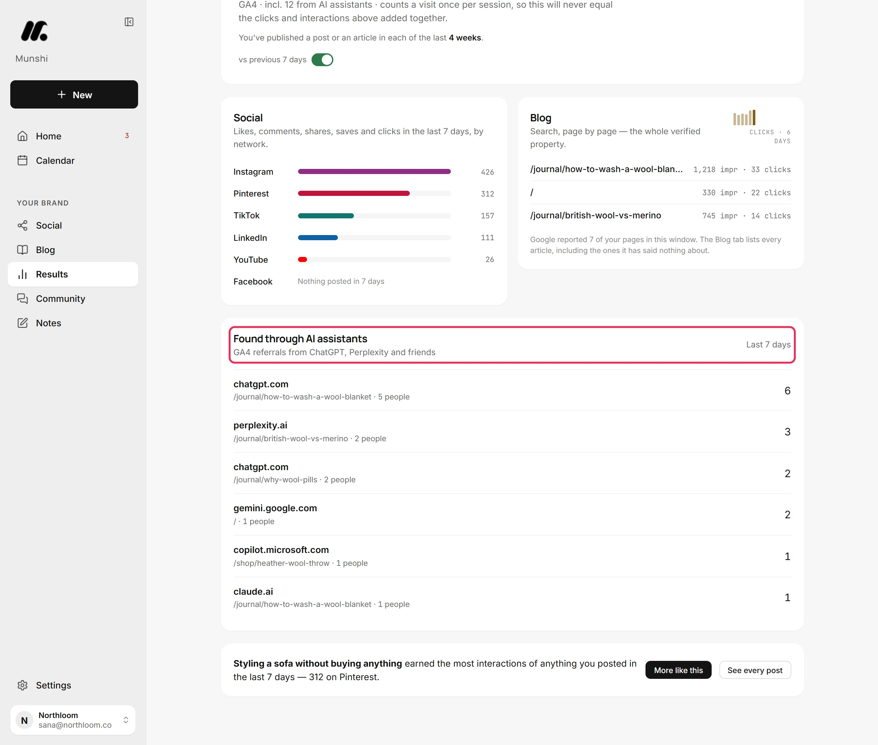
Task: Open the /journal/how-to-wash-a-wool-blan... blog row
Action: [x=661, y=169]
